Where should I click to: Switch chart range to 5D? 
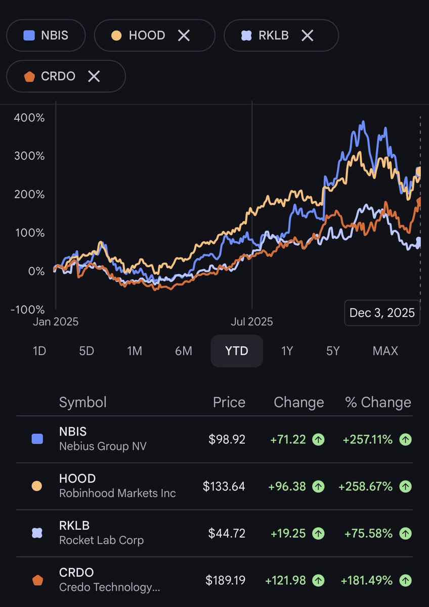[87, 351]
